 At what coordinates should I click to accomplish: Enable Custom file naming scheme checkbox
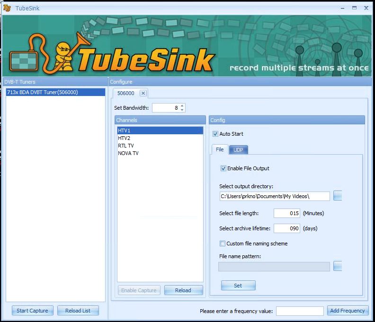(x=223, y=244)
